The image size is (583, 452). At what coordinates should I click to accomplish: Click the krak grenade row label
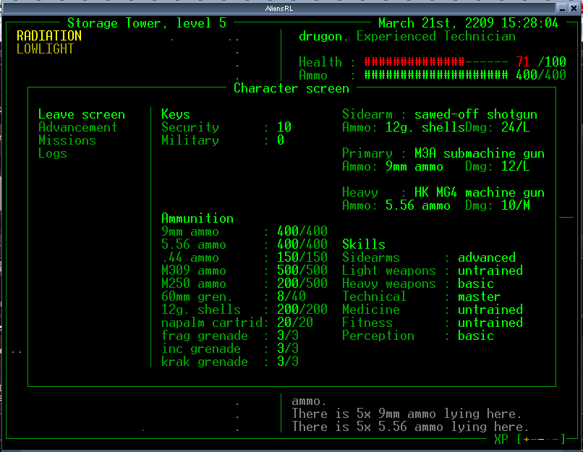tap(205, 362)
